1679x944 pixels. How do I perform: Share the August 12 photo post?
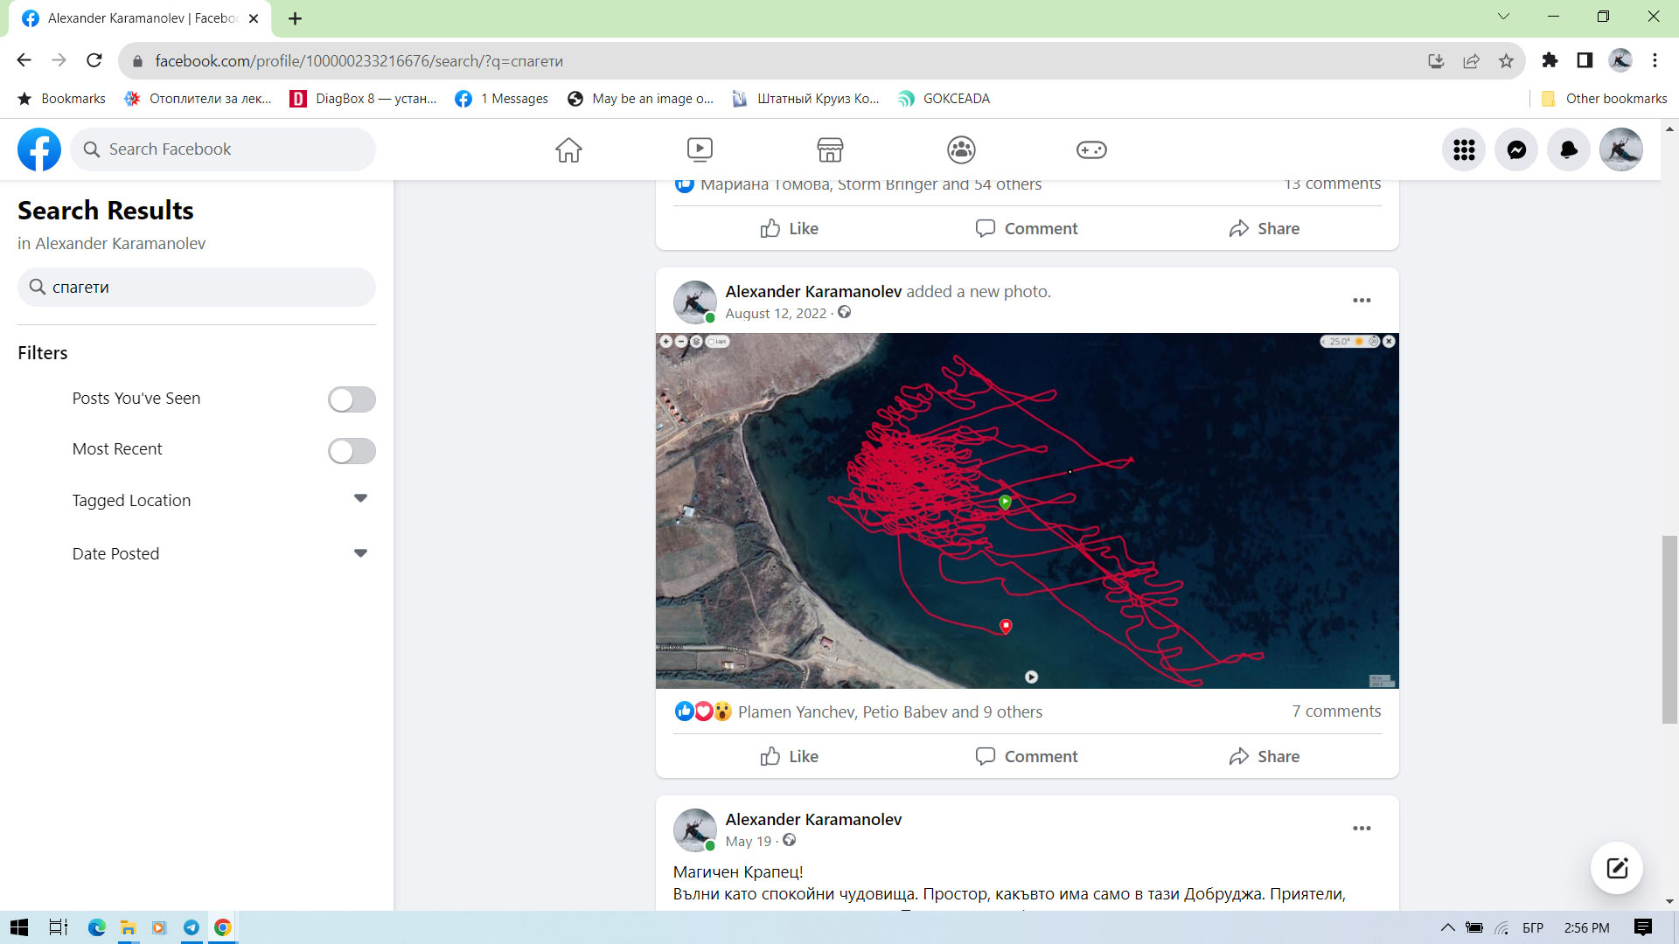pos(1264,756)
